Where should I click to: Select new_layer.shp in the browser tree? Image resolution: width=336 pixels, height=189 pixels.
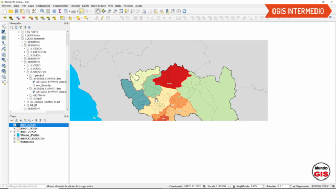click(x=43, y=85)
